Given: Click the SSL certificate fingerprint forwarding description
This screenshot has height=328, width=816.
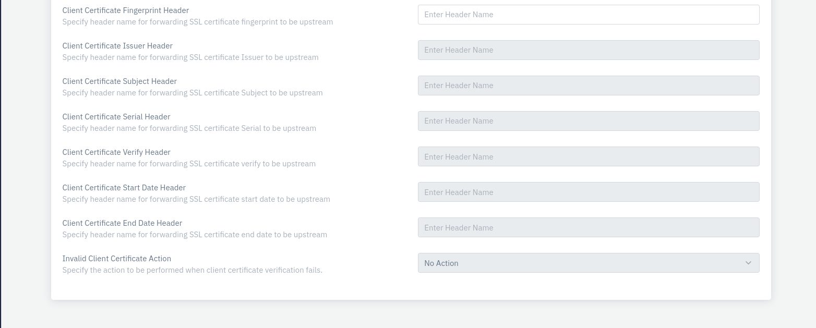Looking at the screenshot, I should click(197, 22).
